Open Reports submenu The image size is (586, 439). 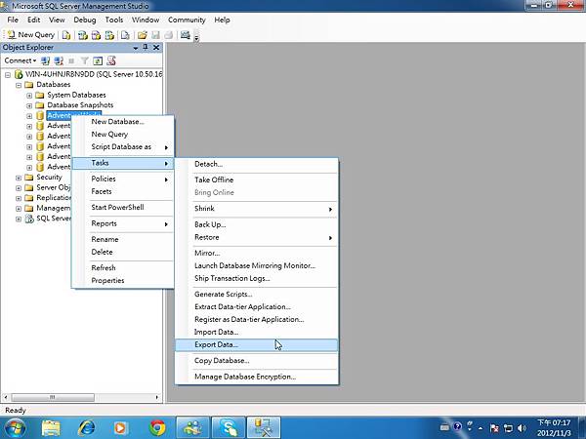(x=123, y=223)
